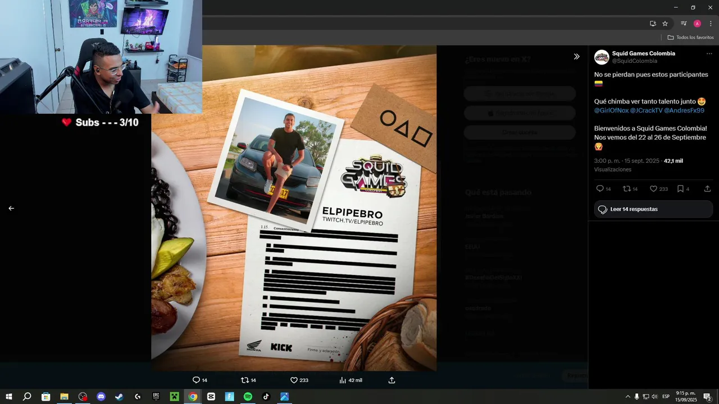
Task: Open TikTok from the taskbar
Action: click(x=266, y=397)
